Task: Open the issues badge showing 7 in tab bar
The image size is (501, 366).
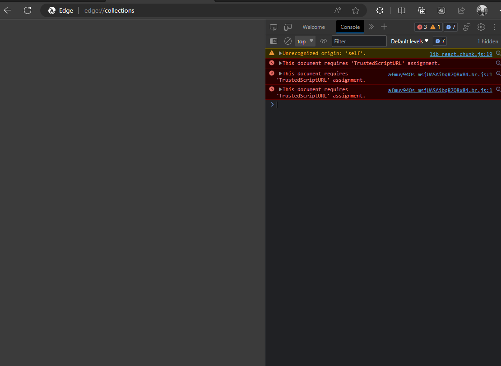Action: click(450, 27)
